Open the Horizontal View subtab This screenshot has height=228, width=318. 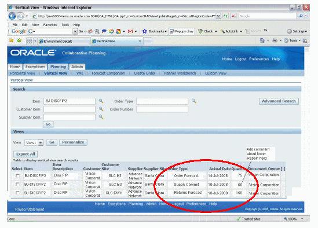click(23, 73)
